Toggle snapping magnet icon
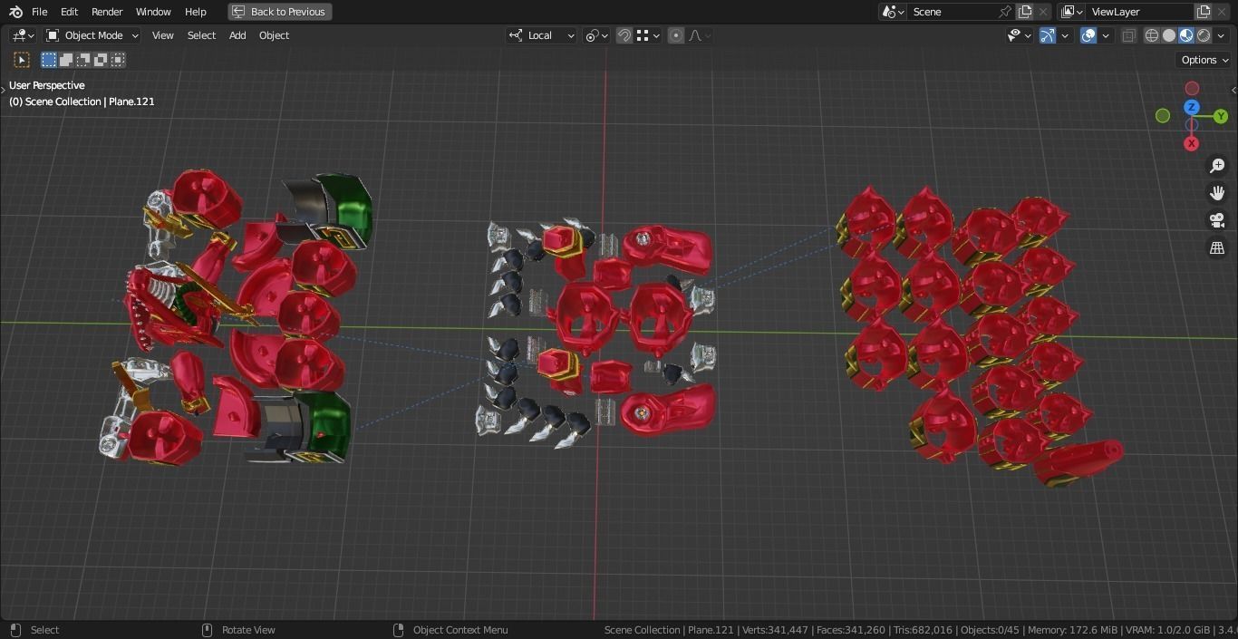This screenshot has height=639, width=1238. pos(624,35)
